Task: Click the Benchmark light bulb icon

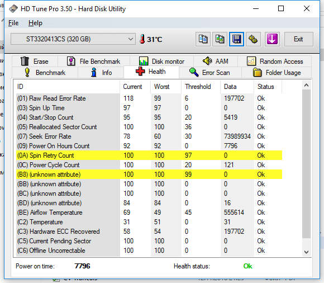Action: 27,72
